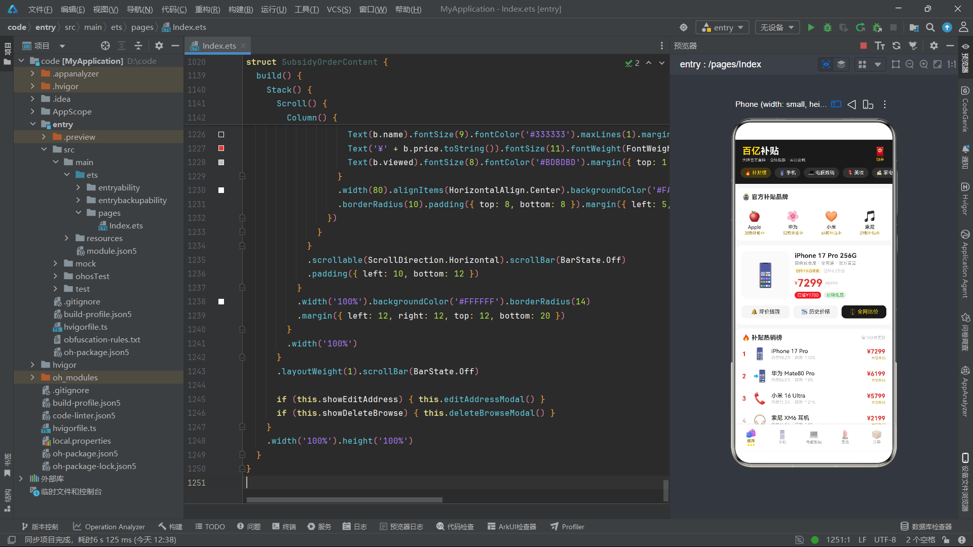The image size is (973, 547).
Task: Toggle the dimension text overlay icon next to Phone label
Action: pyautogui.click(x=836, y=104)
